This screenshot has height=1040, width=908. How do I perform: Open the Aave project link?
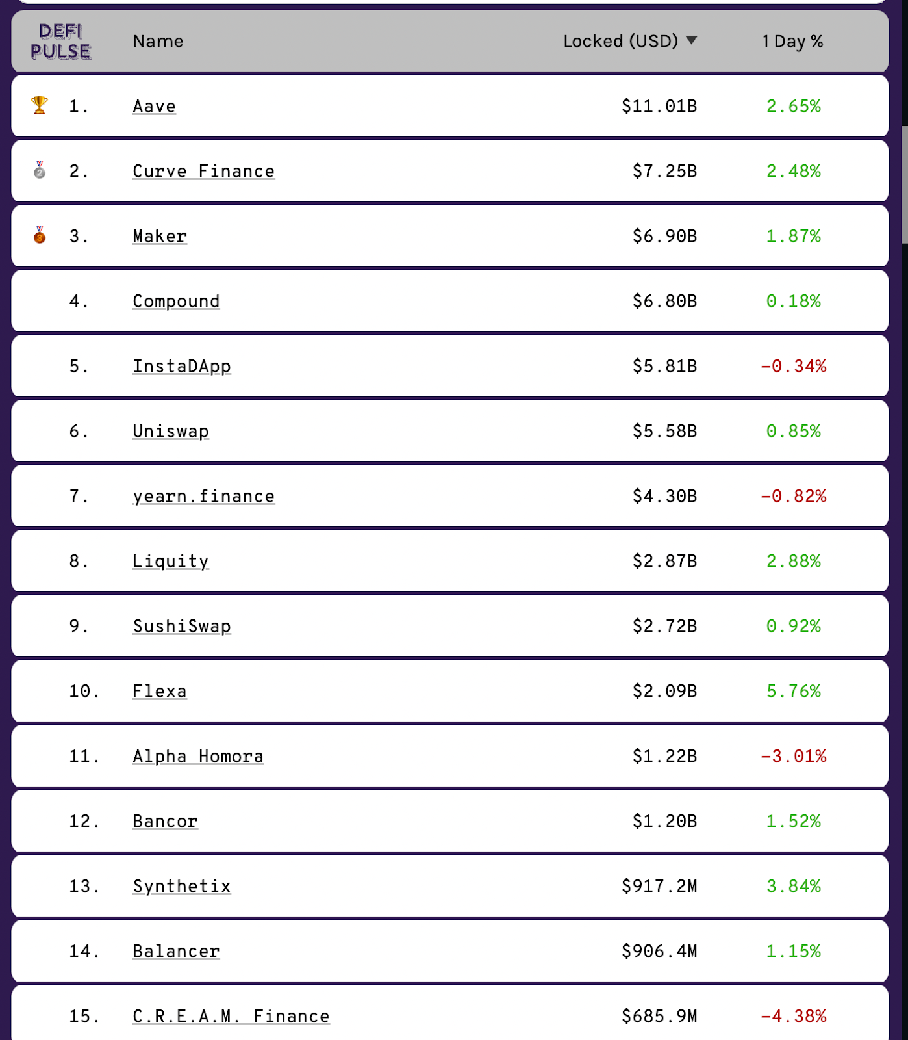tap(155, 106)
